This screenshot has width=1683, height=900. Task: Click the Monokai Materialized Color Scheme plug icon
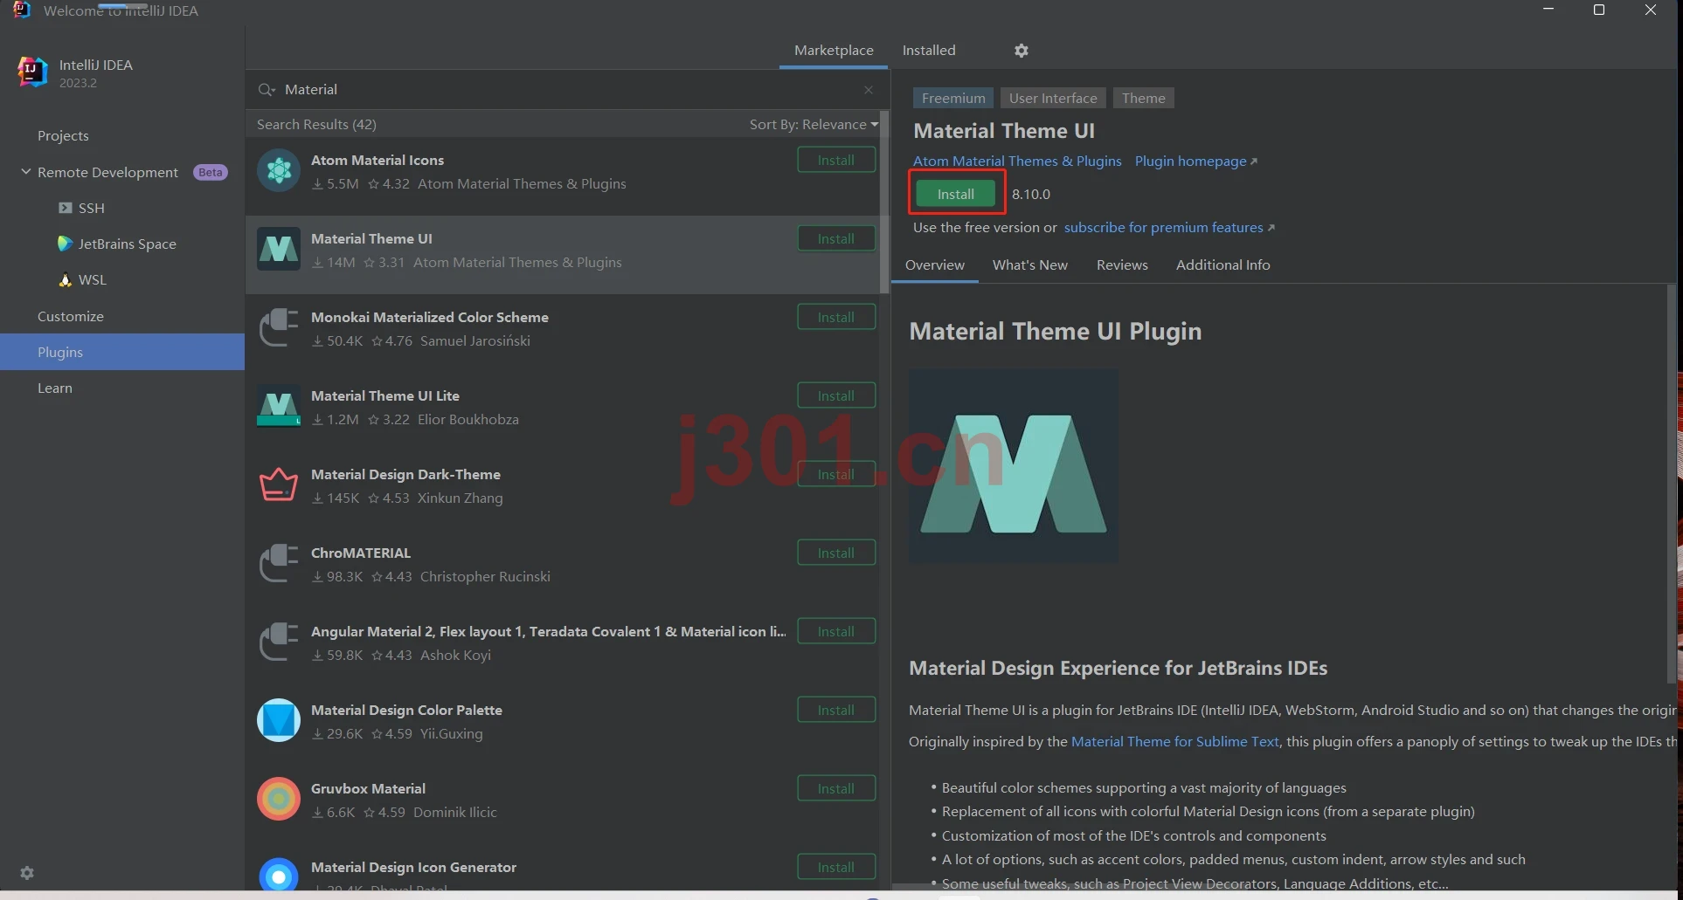point(279,327)
